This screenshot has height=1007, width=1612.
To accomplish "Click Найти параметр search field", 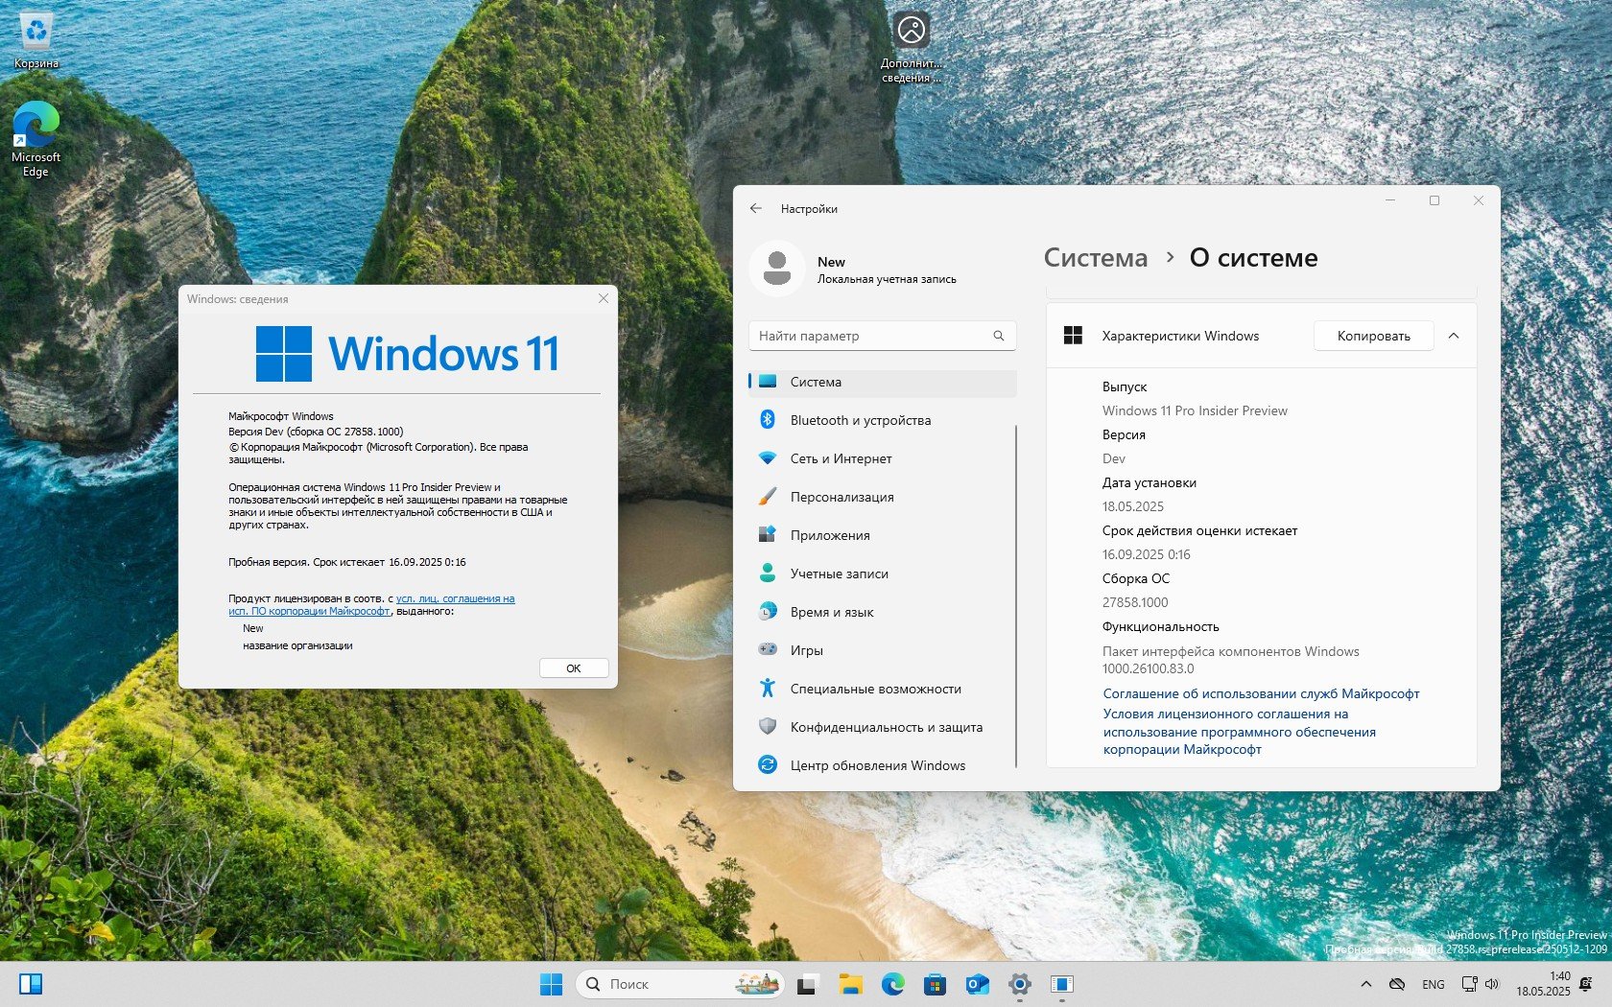I will click(x=871, y=336).
